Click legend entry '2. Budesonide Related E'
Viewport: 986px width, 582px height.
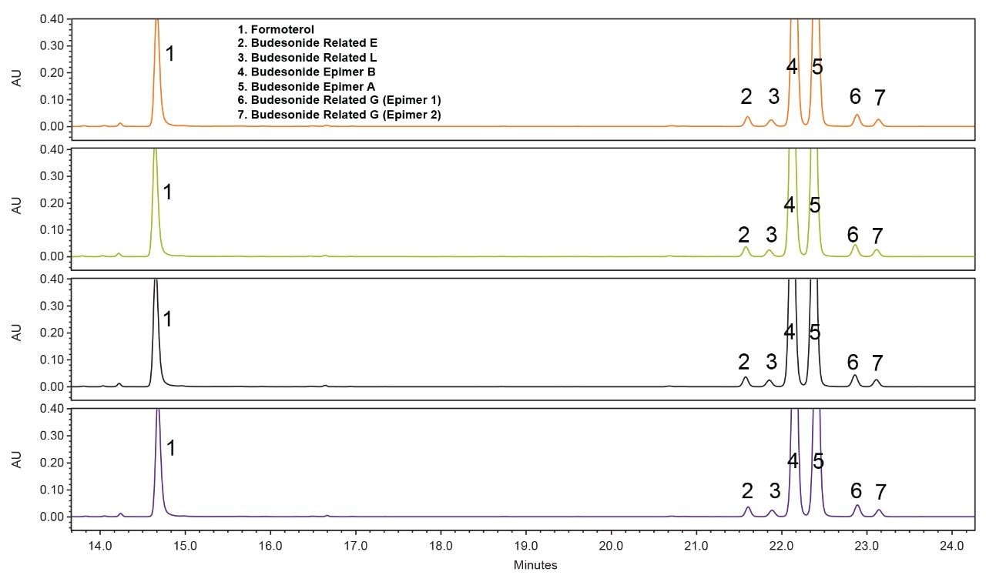pos(307,43)
